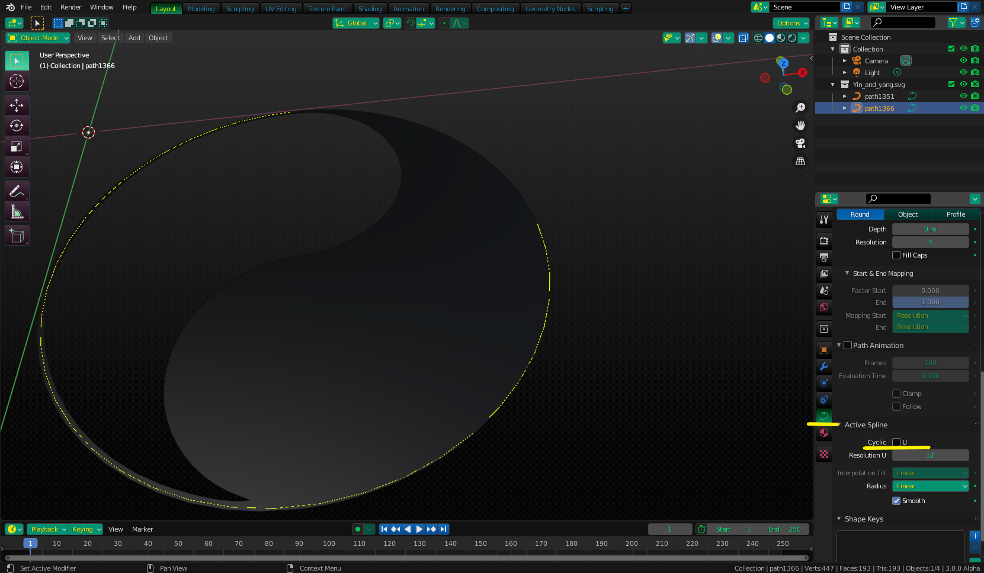Open the timeline Marker menu
The image size is (984, 573).
[x=142, y=529]
